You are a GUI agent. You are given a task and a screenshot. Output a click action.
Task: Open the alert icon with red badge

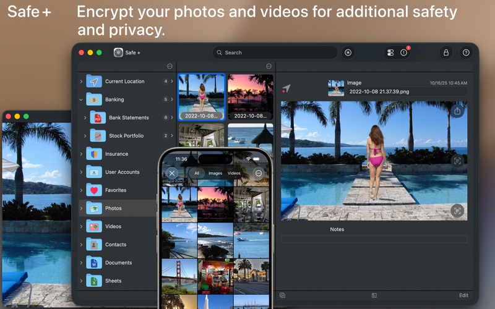404,53
